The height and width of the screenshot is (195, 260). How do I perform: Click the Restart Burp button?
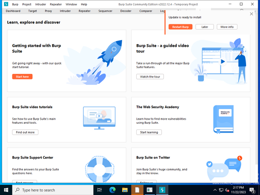[x=180, y=27]
